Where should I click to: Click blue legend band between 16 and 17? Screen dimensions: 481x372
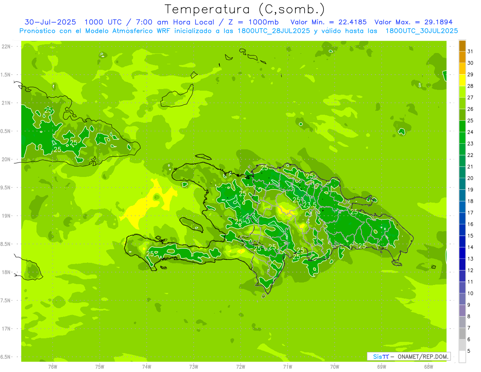point(462,218)
